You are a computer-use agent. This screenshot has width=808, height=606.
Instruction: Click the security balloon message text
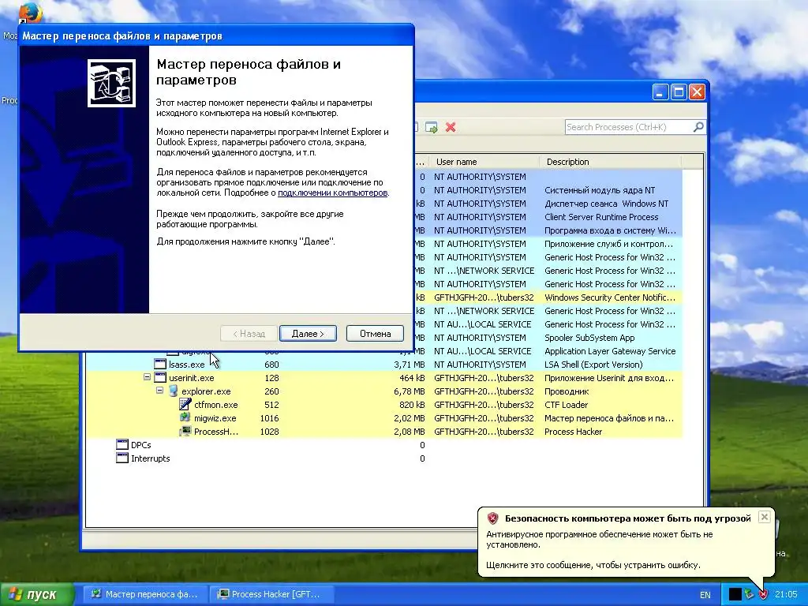600,540
